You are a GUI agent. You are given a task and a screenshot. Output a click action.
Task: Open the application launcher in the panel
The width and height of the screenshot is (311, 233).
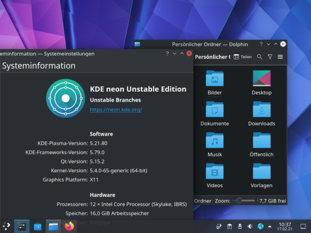point(6,226)
